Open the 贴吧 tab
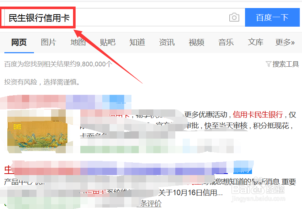This screenshot has width=302, height=209. pyautogui.click(x=107, y=42)
